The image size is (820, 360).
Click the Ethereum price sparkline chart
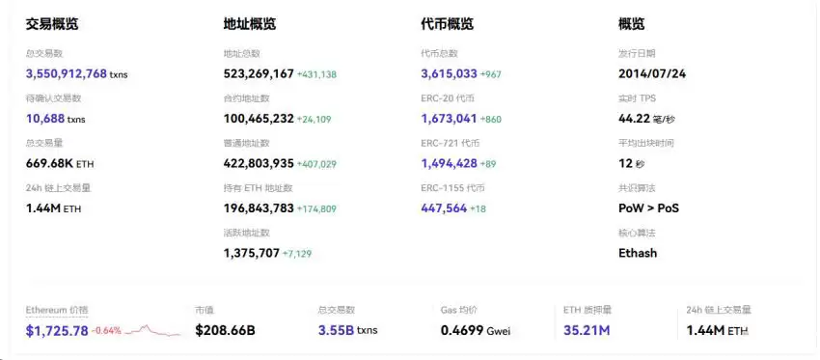coord(152,331)
